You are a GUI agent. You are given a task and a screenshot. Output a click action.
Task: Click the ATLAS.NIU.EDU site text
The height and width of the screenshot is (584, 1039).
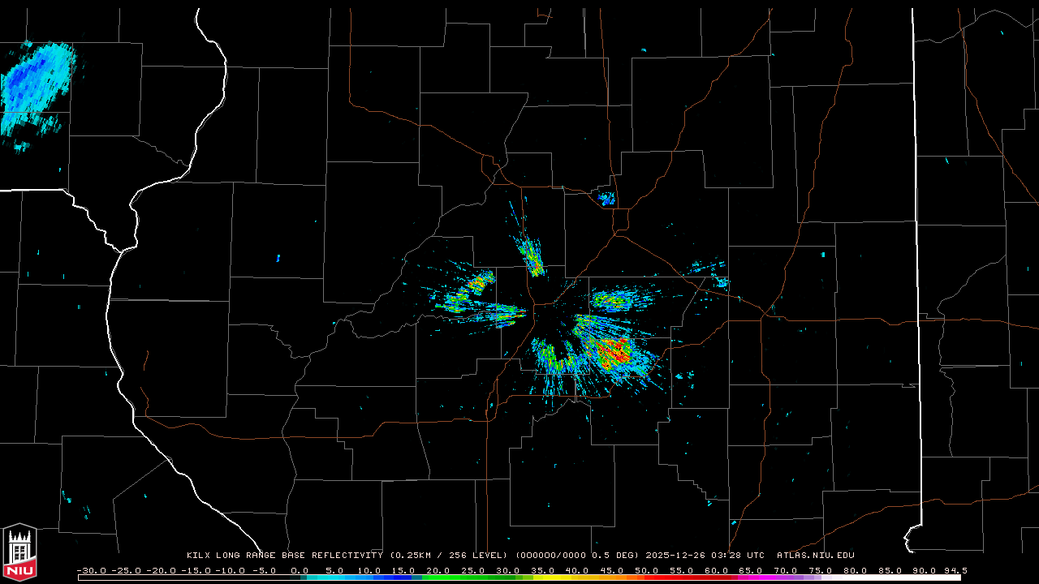pos(816,556)
